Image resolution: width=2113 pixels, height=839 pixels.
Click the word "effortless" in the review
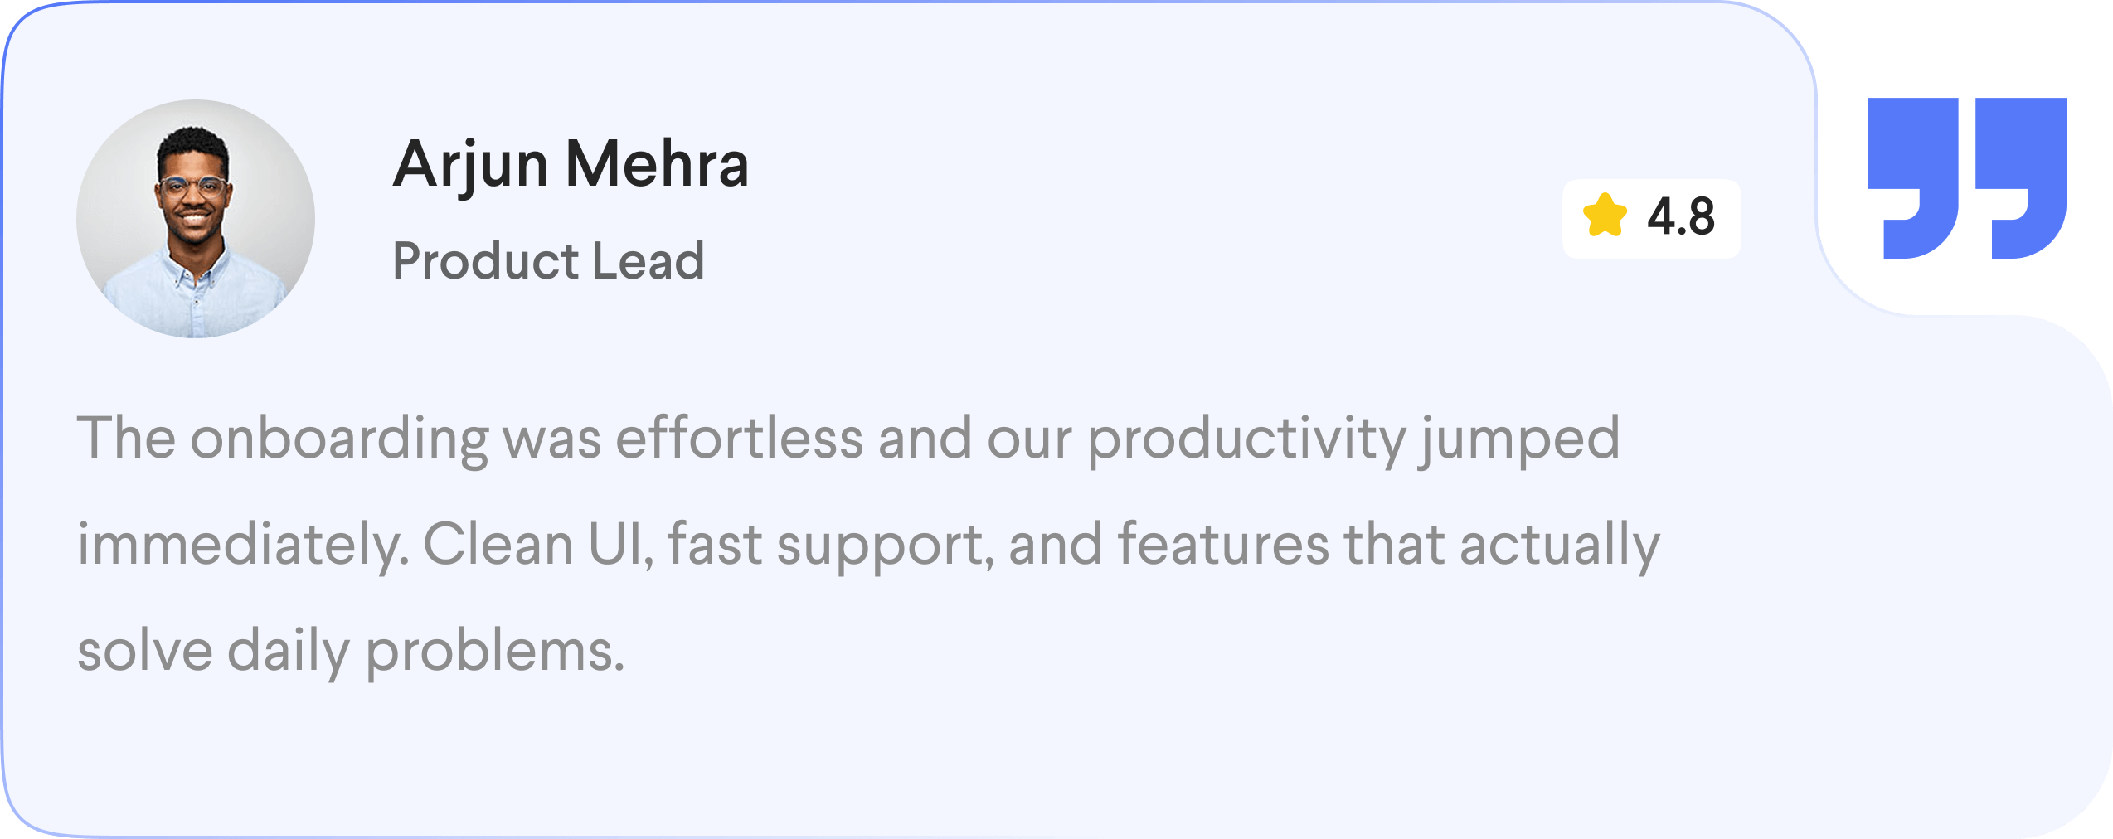click(739, 439)
